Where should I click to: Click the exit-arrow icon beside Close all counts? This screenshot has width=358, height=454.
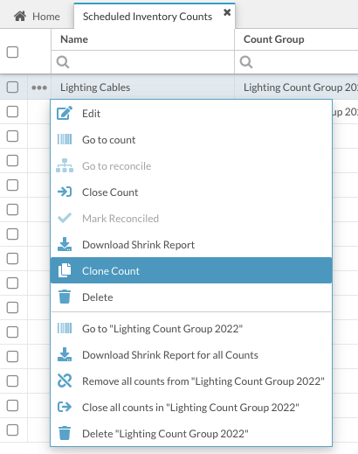pos(65,407)
